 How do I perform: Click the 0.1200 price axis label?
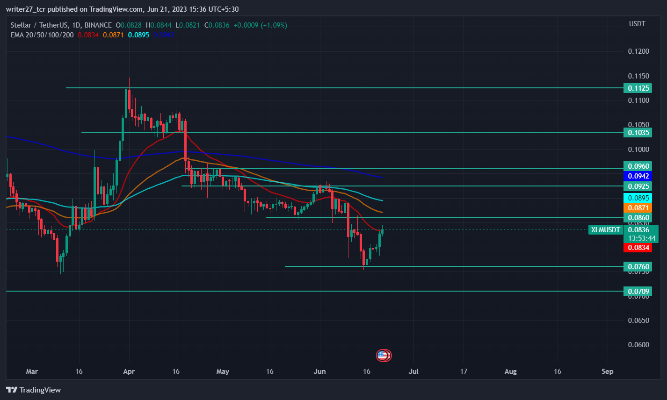(x=638, y=51)
